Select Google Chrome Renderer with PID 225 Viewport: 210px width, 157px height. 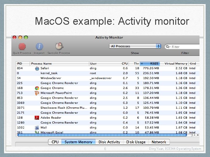tap(108, 83)
